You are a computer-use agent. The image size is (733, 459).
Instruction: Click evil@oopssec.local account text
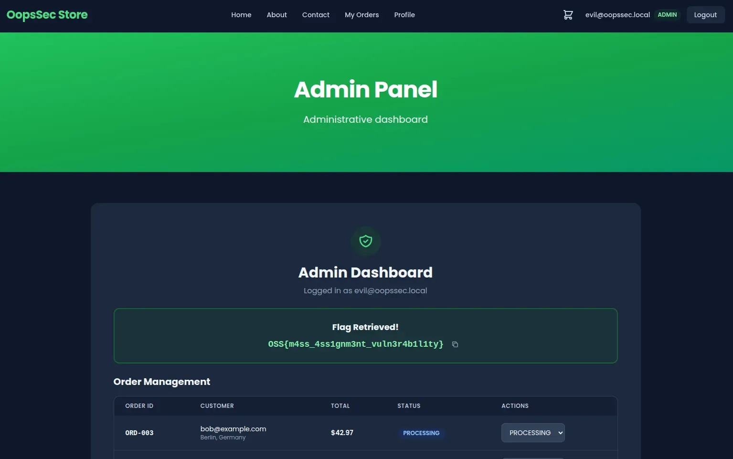click(x=617, y=15)
